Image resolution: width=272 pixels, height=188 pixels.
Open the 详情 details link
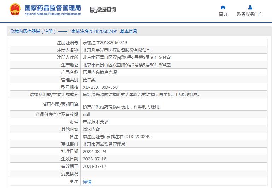(x=87, y=182)
